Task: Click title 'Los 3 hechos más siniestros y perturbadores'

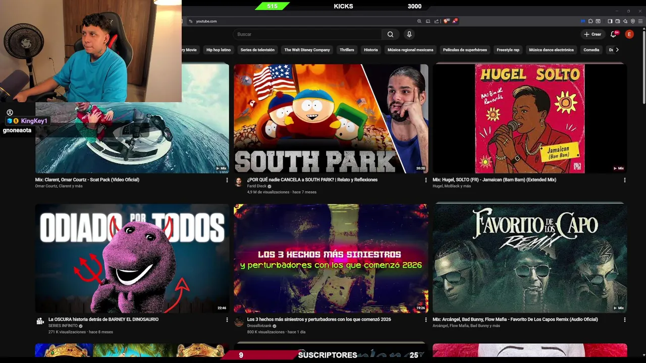Action: click(x=319, y=319)
